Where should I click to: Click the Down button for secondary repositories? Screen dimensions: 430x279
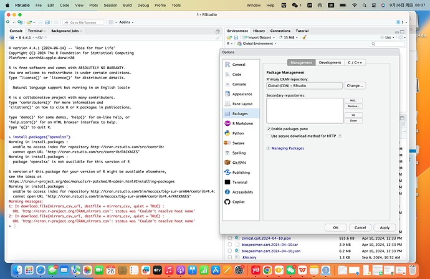click(x=353, y=121)
